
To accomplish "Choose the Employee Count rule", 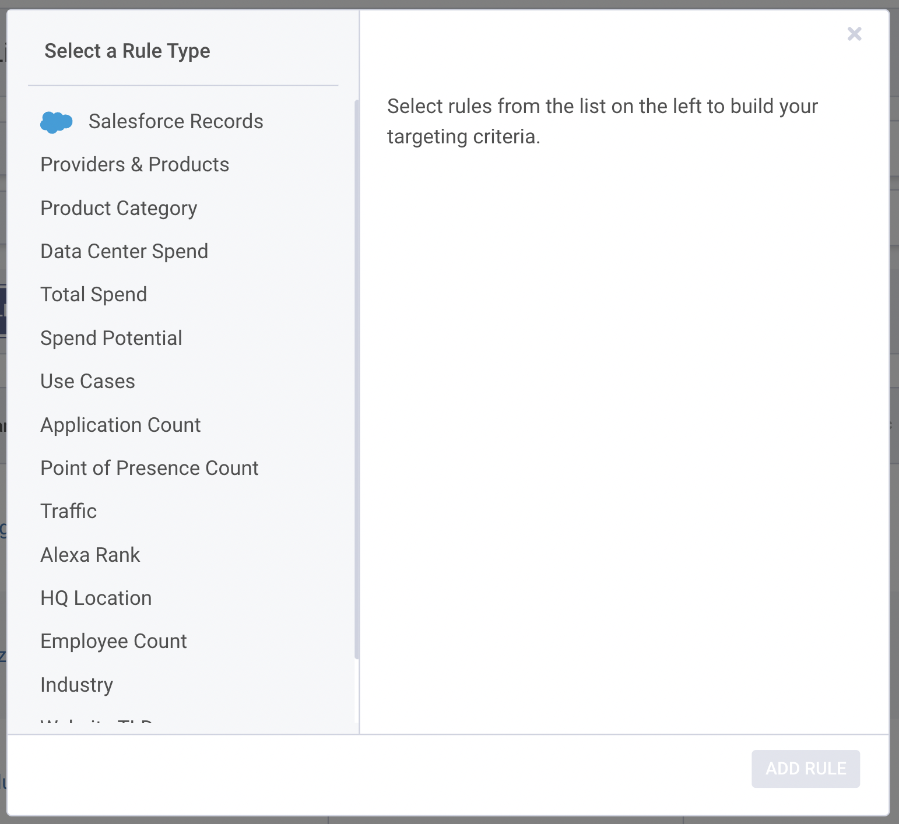I will point(114,641).
